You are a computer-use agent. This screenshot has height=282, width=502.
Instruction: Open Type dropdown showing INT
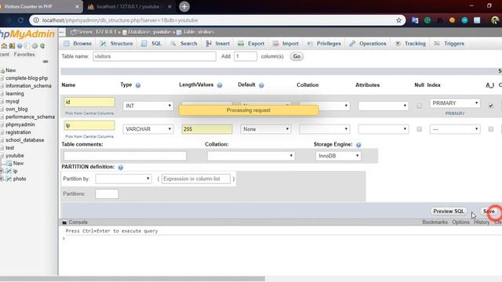coord(148,106)
